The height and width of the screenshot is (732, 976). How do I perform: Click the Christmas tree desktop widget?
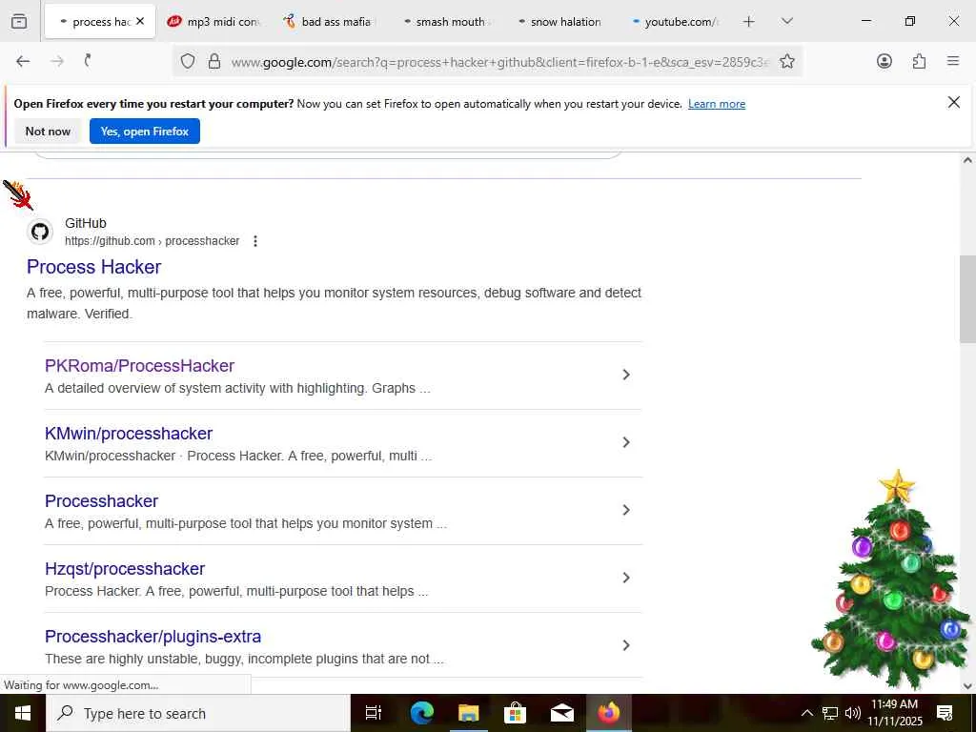(x=893, y=580)
